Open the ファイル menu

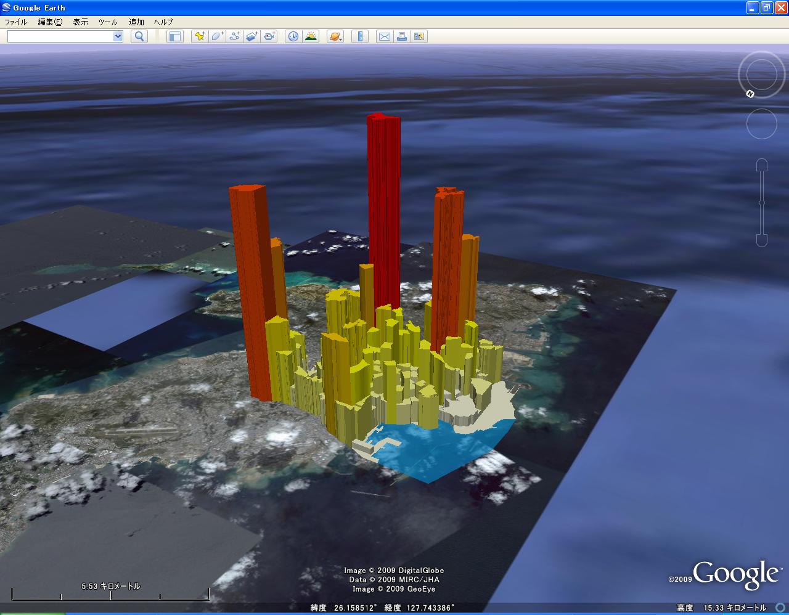[15, 22]
